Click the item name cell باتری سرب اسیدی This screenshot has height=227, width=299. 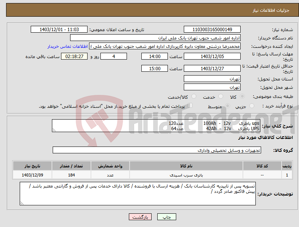(186, 175)
